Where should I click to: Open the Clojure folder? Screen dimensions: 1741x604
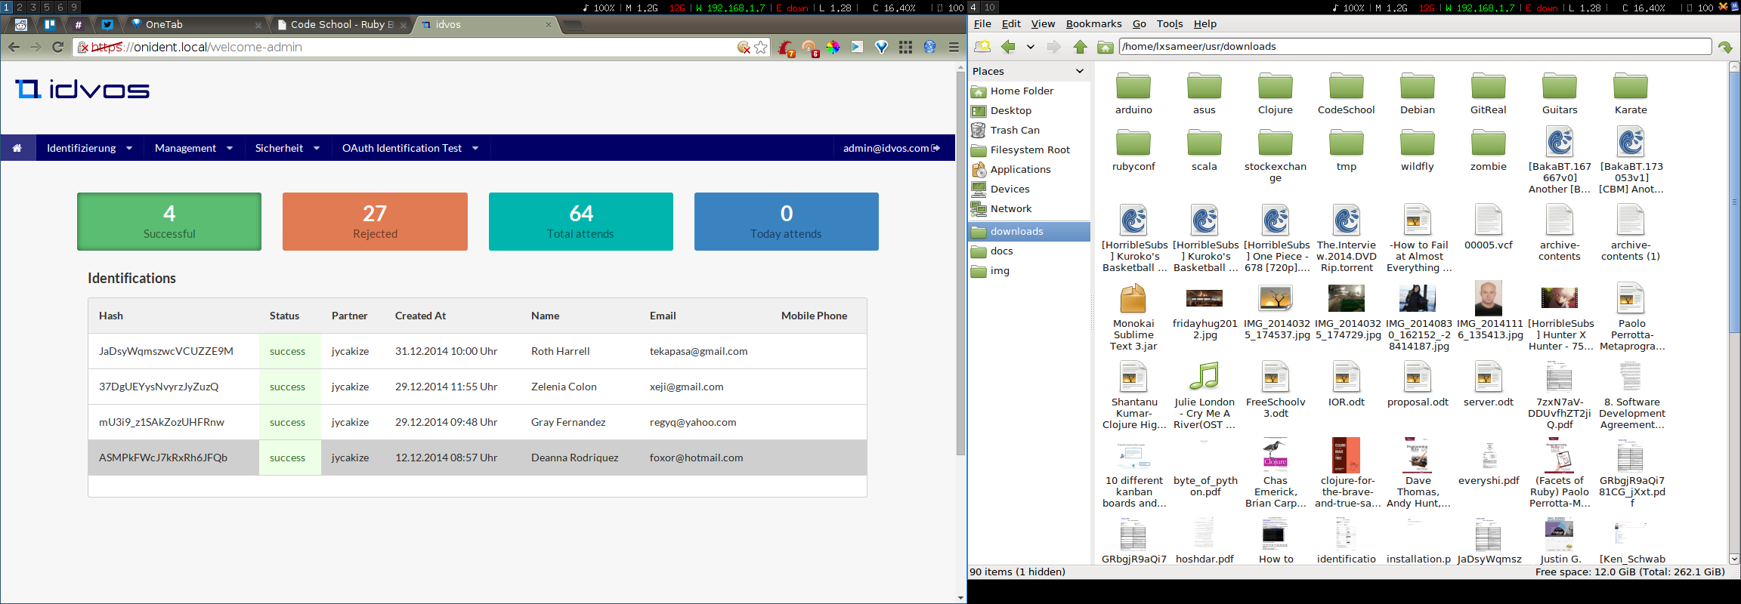pyautogui.click(x=1276, y=94)
